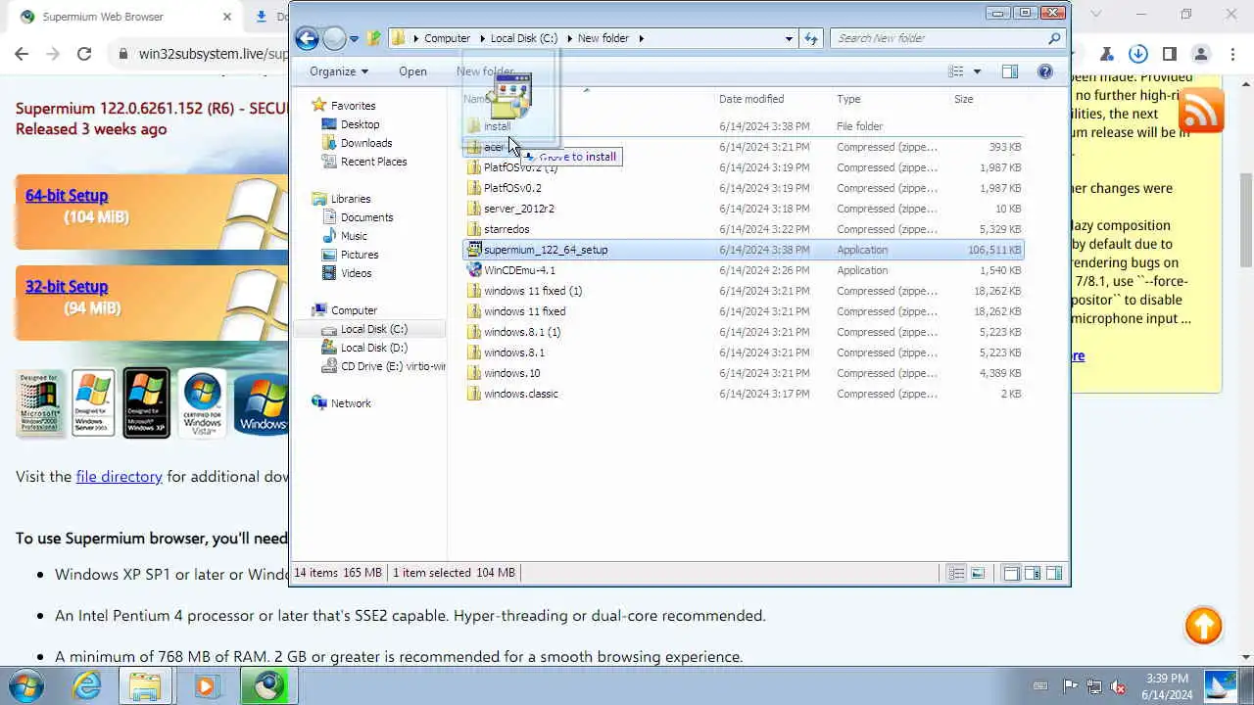Click the magnifier icon in Explorer search
The width and height of the screenshot is (1254, 705).
pos(1054,38)
